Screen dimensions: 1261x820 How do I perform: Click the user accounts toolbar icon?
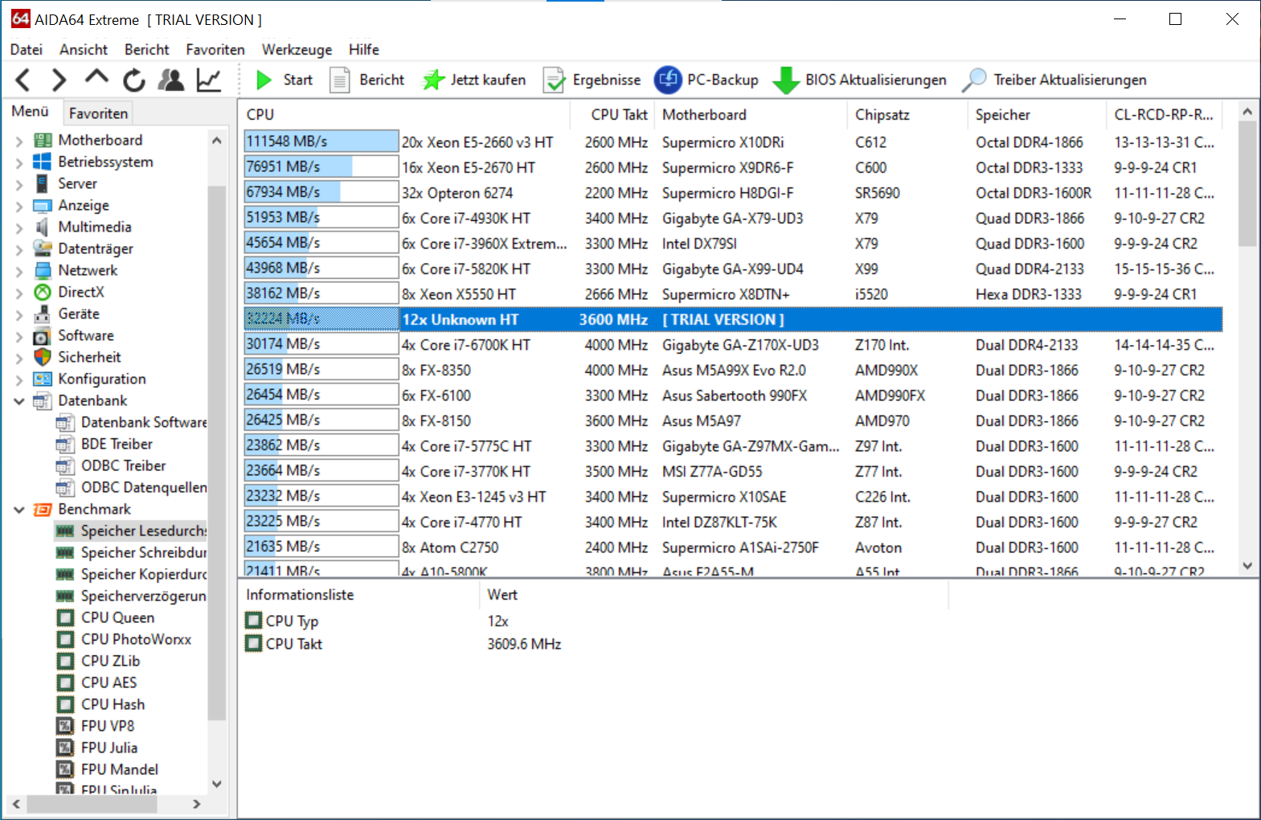coord(170,80)
